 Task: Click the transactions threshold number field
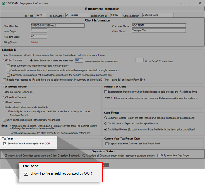pyautogui.click(x=79, y=61)
